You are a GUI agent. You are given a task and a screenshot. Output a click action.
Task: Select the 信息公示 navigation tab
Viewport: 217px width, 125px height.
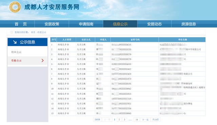tap(120, 24)
